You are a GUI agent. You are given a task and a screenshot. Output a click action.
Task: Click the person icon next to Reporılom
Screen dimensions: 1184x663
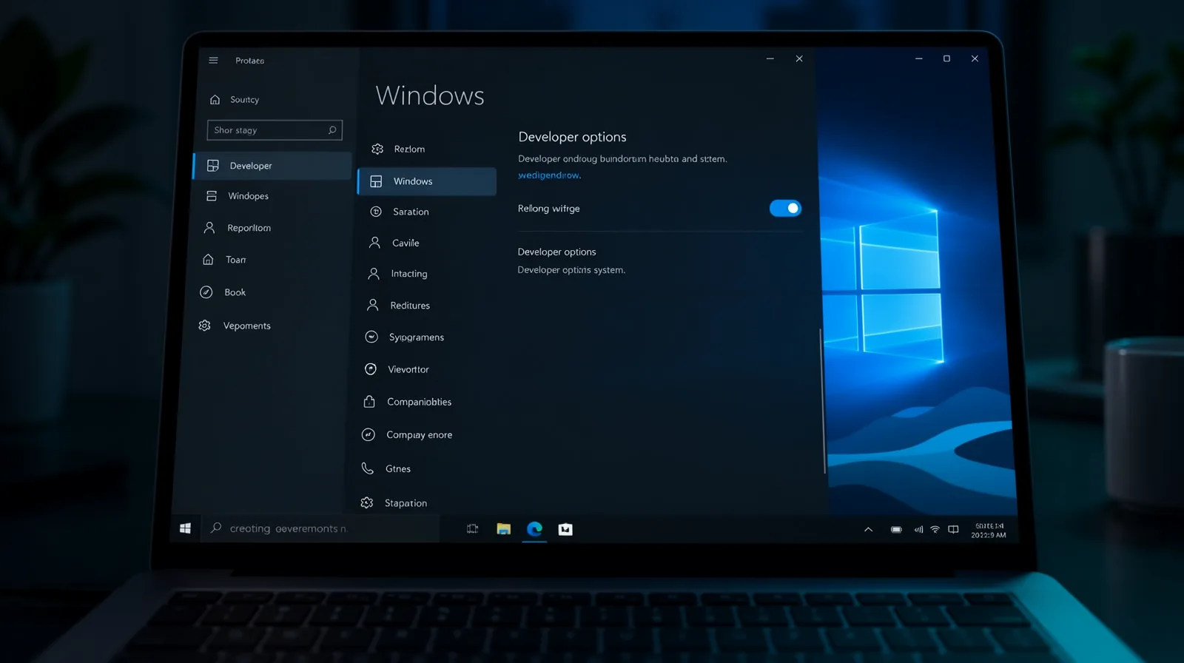point(209,228)
